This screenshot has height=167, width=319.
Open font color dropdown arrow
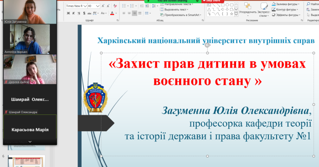click(x=116, y=13)
